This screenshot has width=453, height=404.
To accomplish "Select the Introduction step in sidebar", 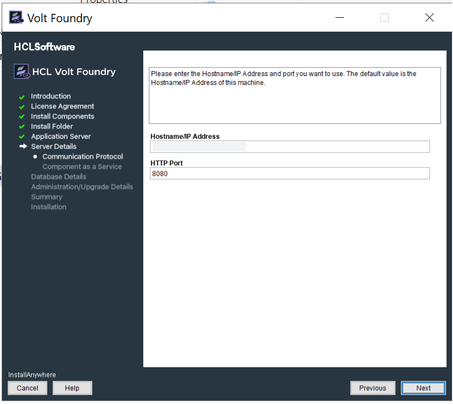I will 51,97.
